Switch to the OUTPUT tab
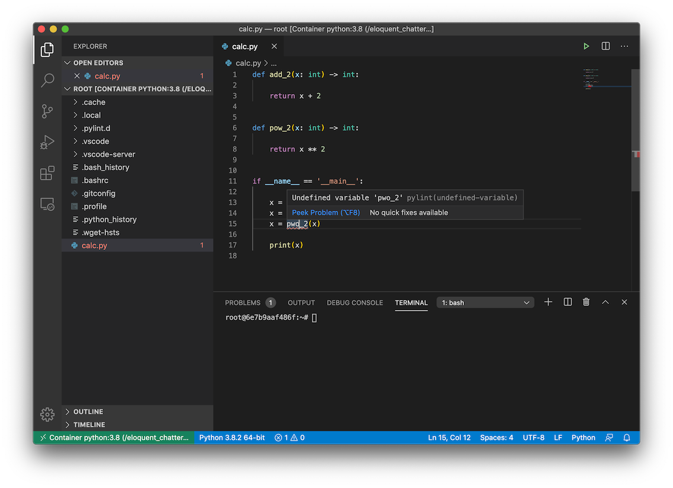The image size is (673, 488). 301,303
